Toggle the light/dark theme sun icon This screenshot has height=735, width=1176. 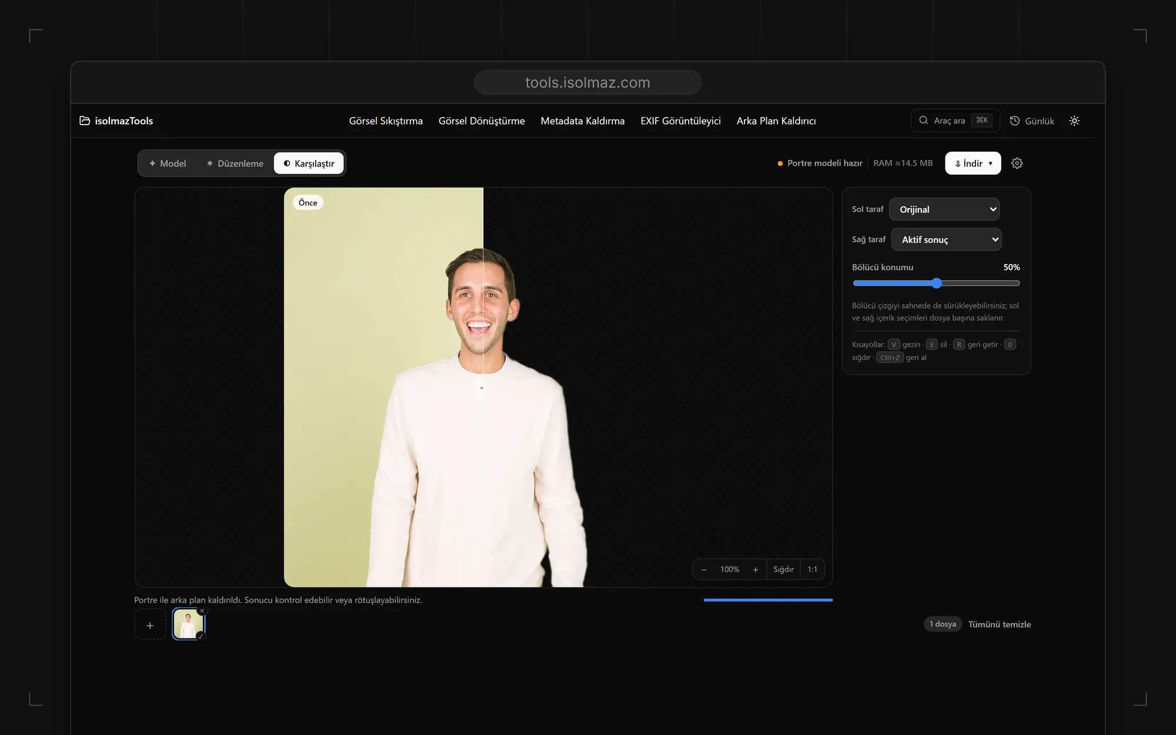pyautogui.click(x=1074, y=121)
